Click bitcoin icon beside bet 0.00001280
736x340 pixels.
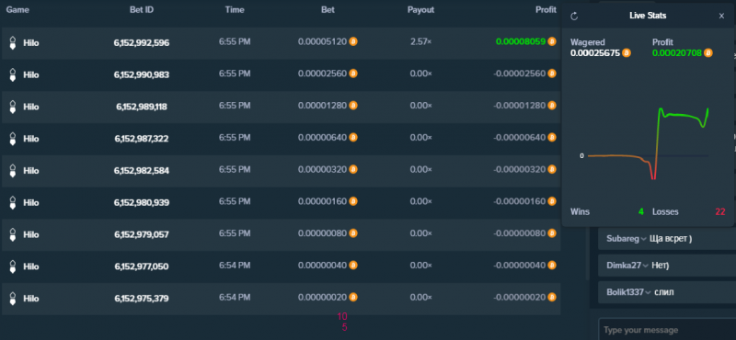[353, 105]
